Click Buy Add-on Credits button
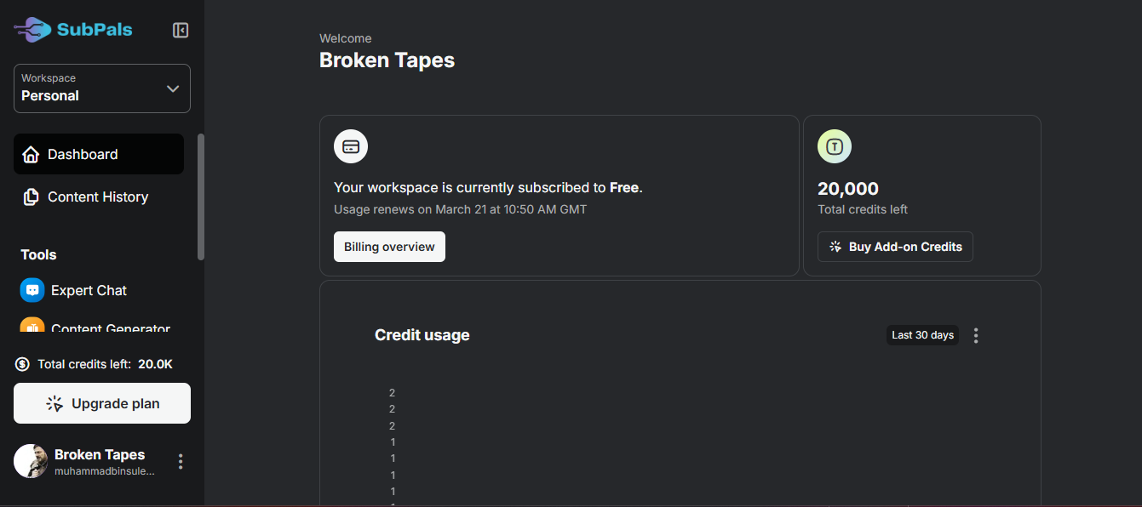Image resolution: width=1142 pixels, height=507 pixels. click(895, 247)
